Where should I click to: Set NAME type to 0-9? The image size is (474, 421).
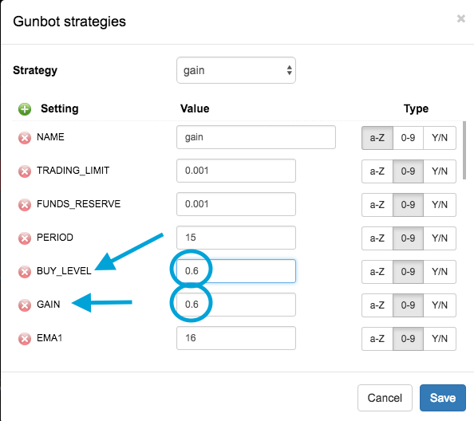click(x=408, y=138)
